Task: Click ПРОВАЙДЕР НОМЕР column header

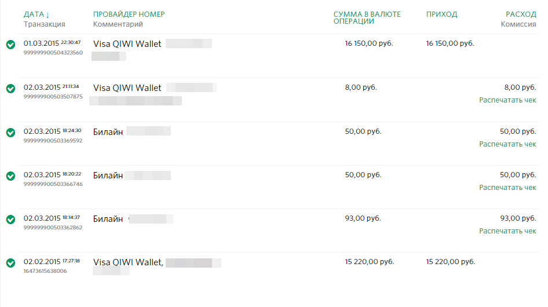Action: (x=129, y=14)
